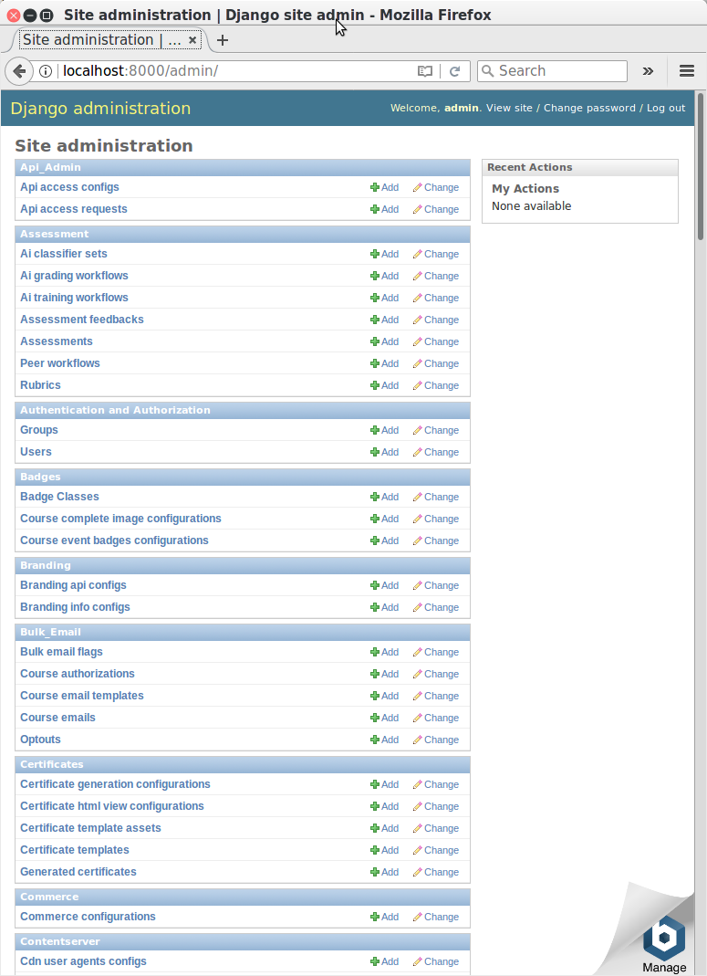This screenshot has width=707, height=976.
Task: Add a new Api access config
Action: point(385,187)
